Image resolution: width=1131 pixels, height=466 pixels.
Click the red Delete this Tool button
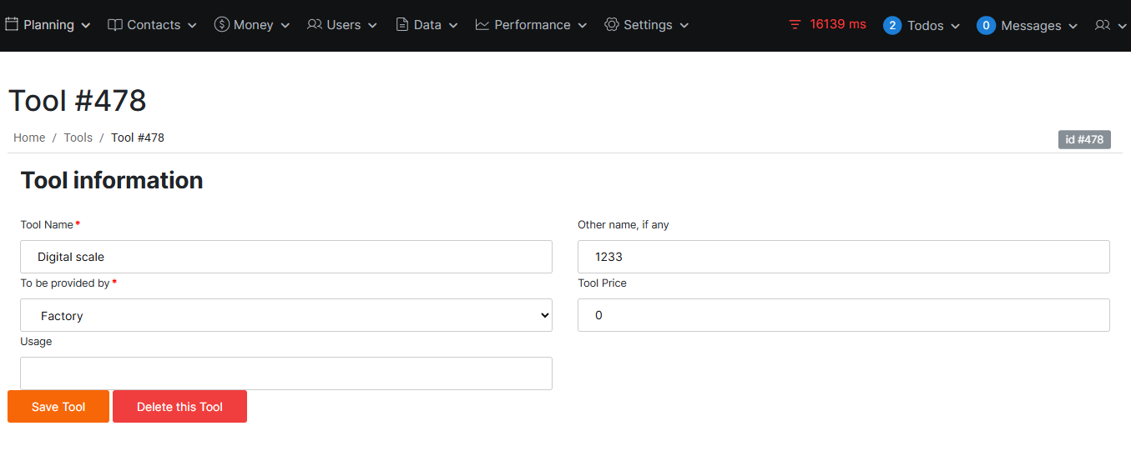point(179,407)
